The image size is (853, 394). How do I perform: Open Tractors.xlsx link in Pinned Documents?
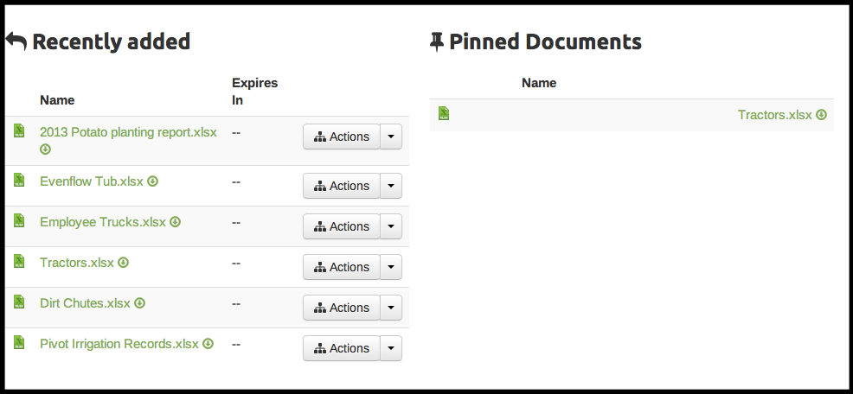[x=774, y=115]
